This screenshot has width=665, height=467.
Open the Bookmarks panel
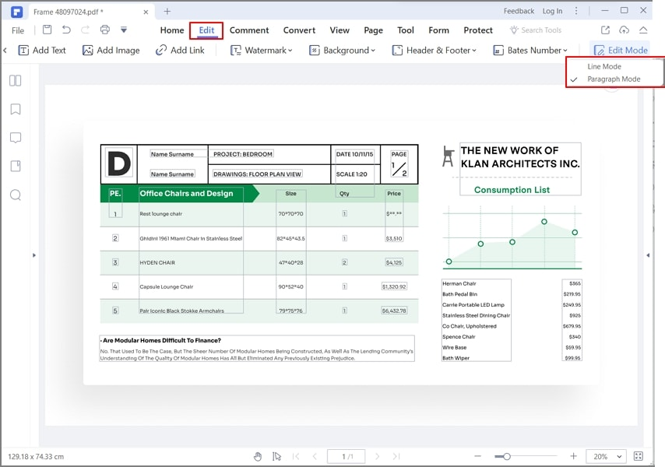(15, 109)
